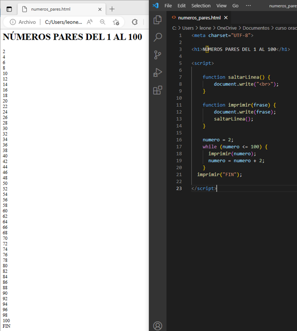This screenshot has width=297, height=331.
Task: Activate the Read aloud icon
Action: pos(90,22)
